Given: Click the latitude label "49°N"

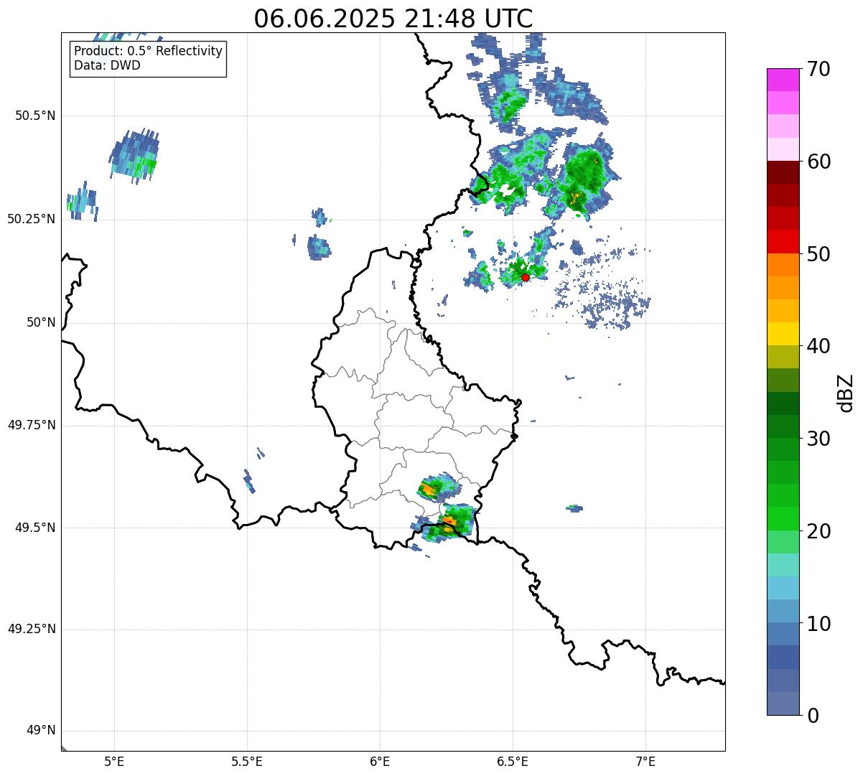Looking at the screenshot, I should 41,731.
